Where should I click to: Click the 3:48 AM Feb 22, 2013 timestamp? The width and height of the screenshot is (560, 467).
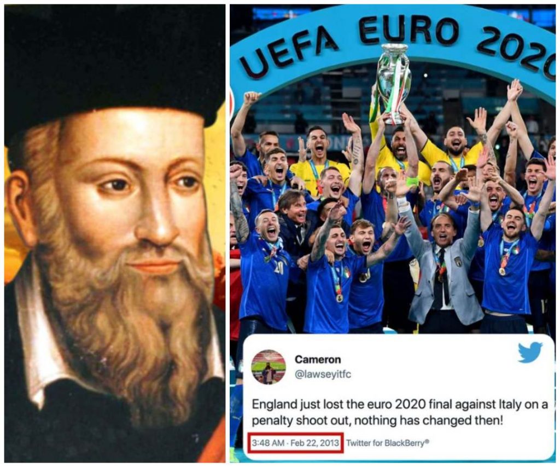tap(295, 443)
